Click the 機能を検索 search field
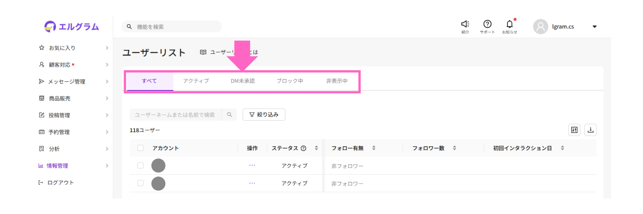This screenshot has width=643, height=214. pos(174,27)
